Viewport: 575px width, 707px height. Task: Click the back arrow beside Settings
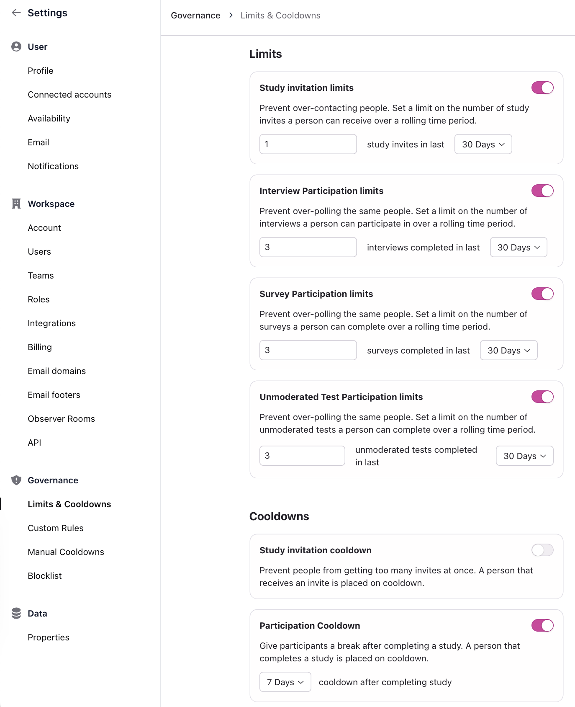(16, 13)
